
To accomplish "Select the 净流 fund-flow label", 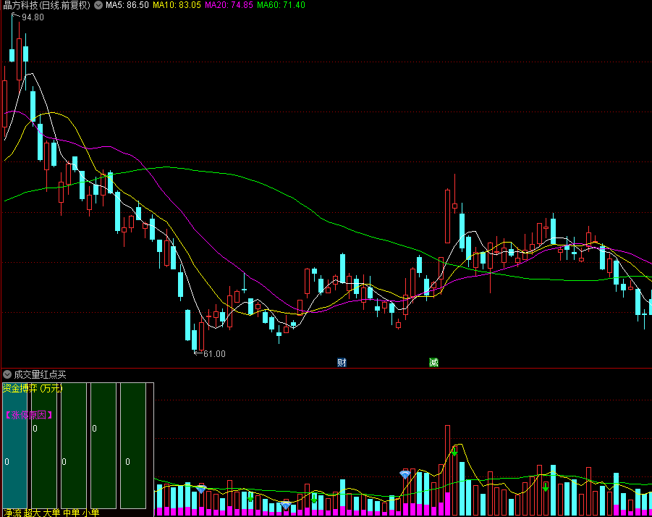I will coord(12,513).
